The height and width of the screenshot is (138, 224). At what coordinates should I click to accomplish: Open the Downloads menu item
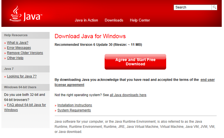click(x=114, y=20)
